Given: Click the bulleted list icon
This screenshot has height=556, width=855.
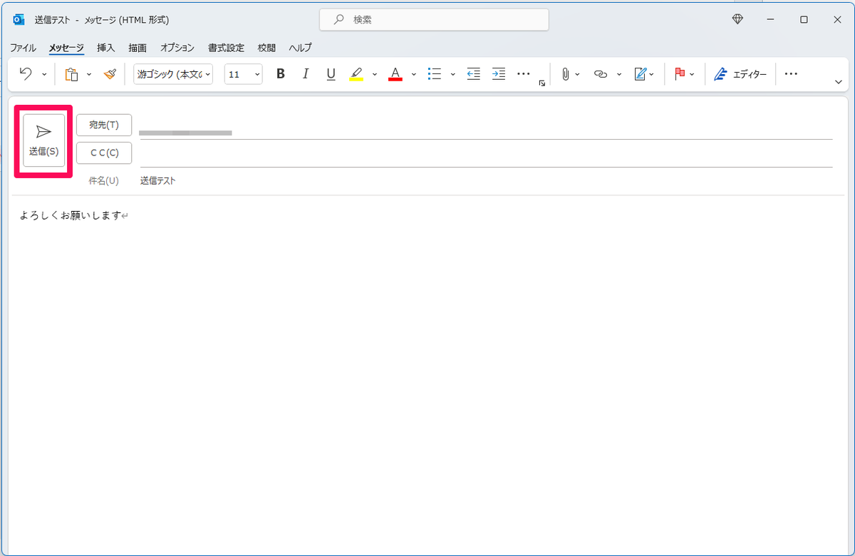Looking at the screenshot, I should coord(434,74).
